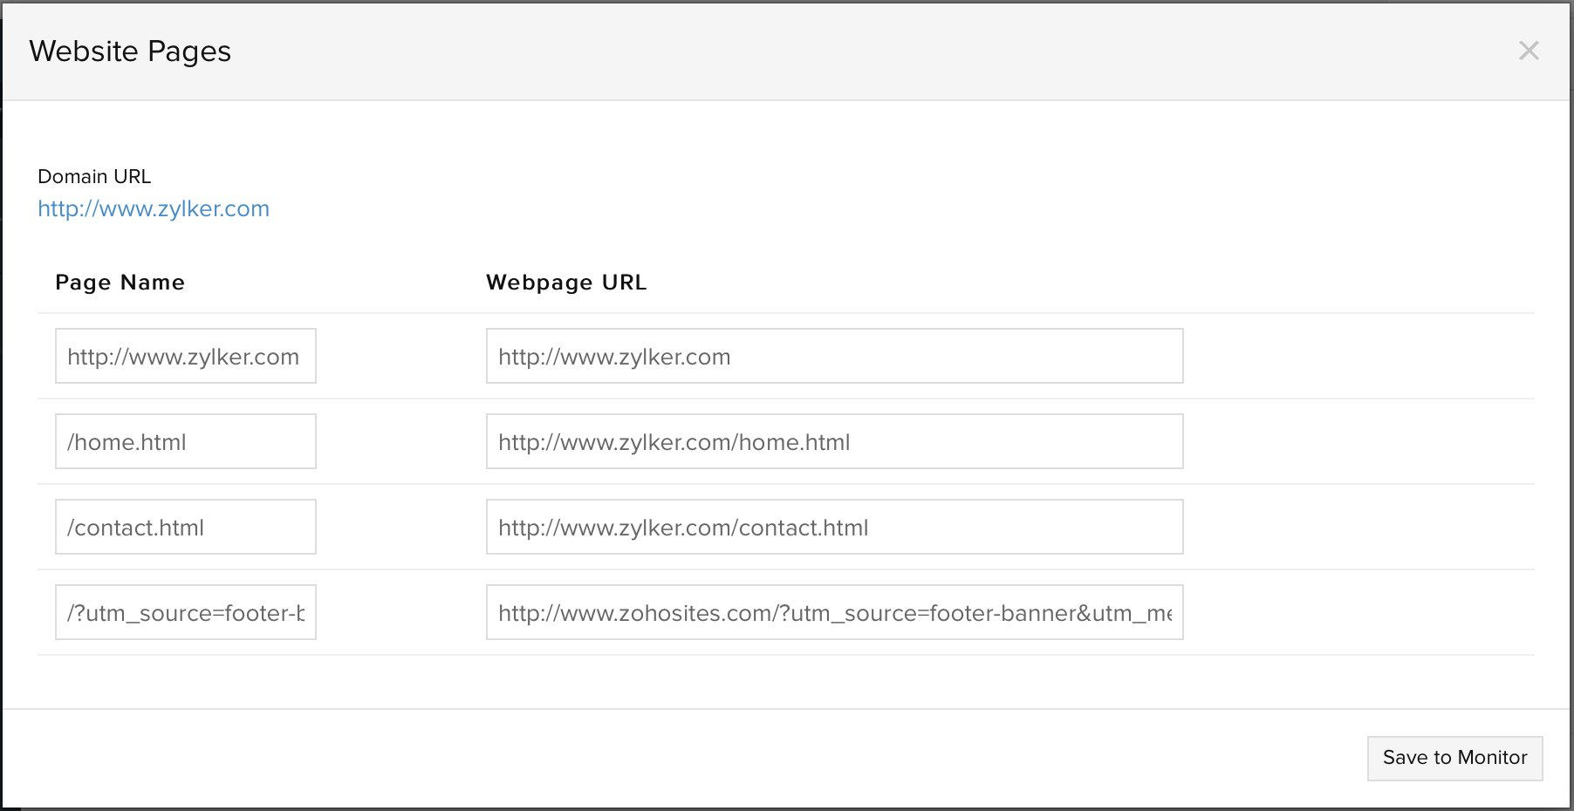This screenshot has width=1574, height=811.
Task: Click the Webpage URL column header
Action: 566,283
